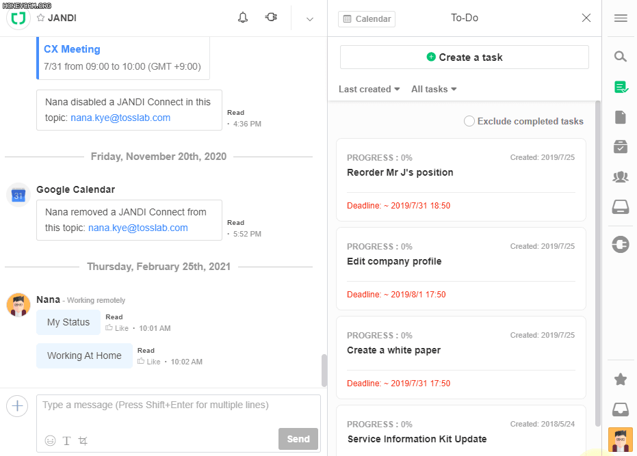Open notification bell settings
The height and width of the screenshot is (456, 637).
(243, 18)
